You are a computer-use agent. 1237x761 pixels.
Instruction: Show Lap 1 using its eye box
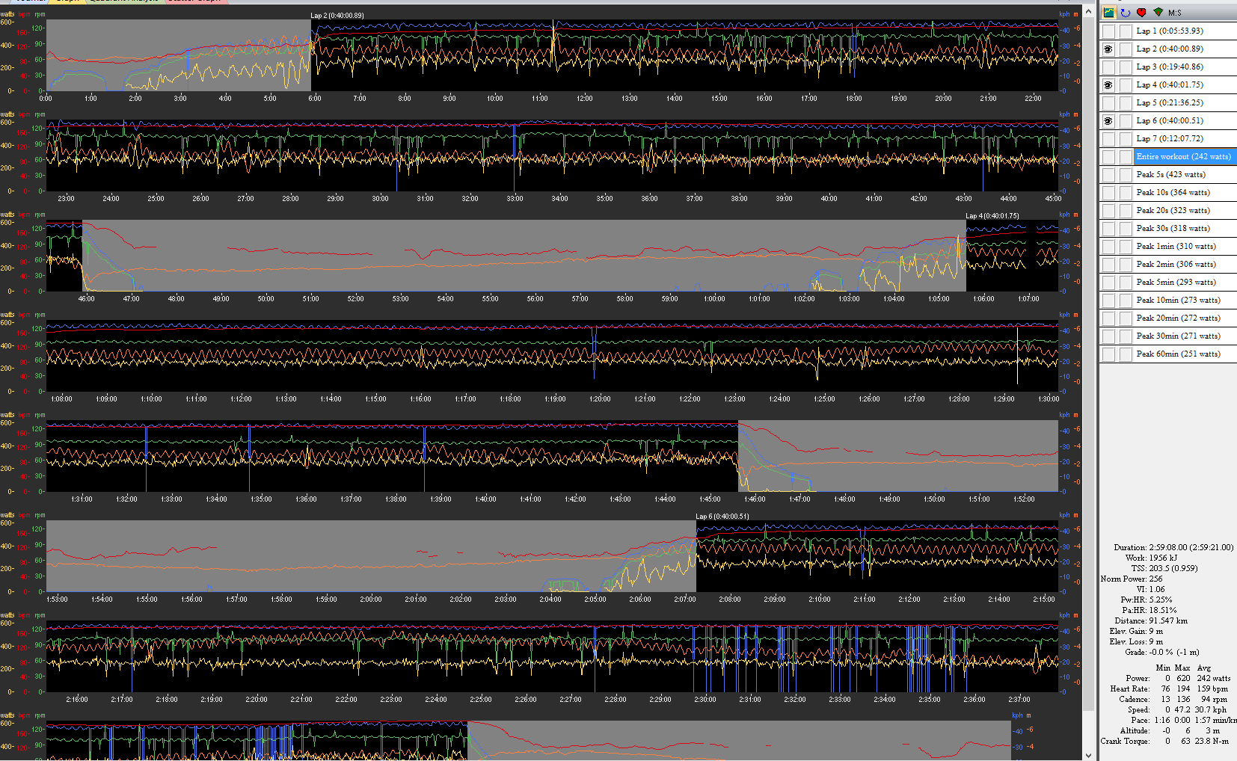[1108, 31]
